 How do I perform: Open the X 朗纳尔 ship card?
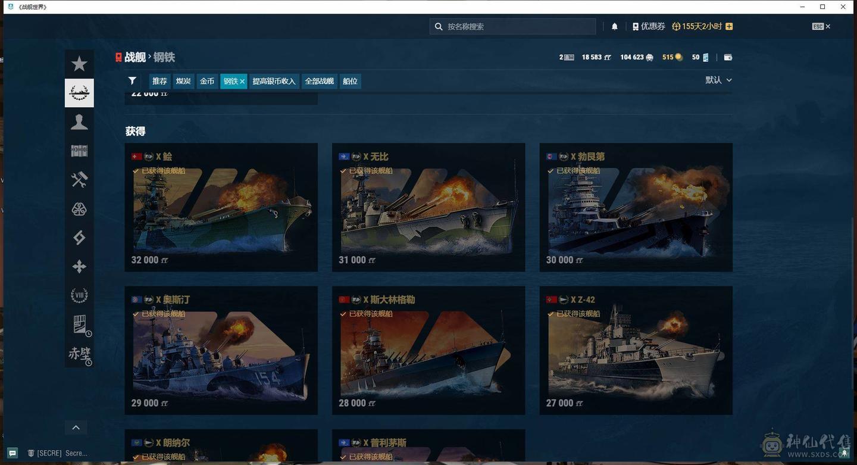tap(221, 447)
